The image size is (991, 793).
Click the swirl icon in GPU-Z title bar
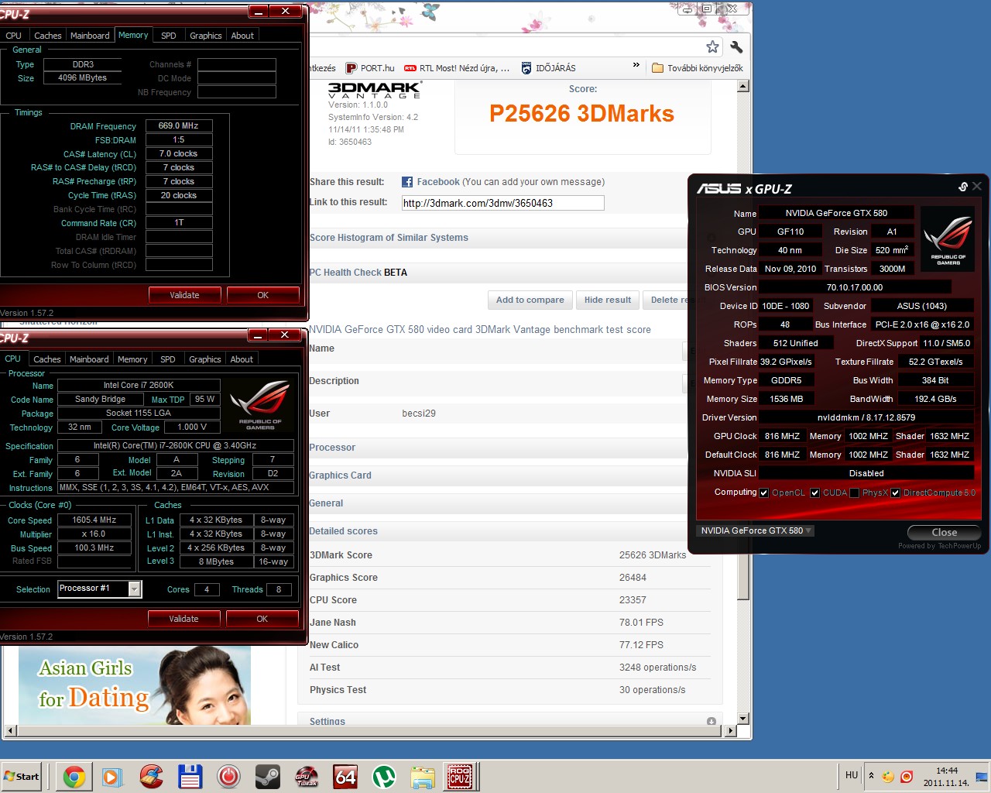click(963, 187)
